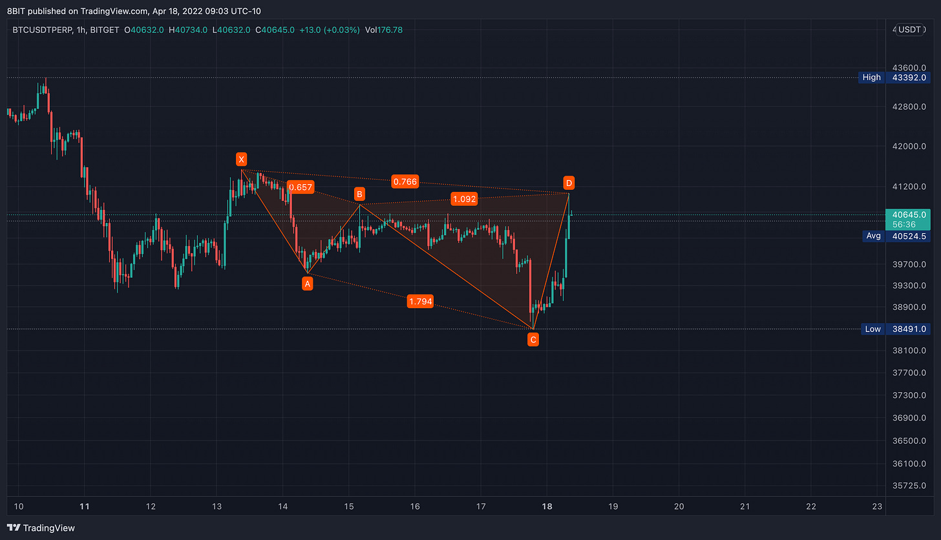Click the 37700.0 price axis label
941x540 pixels.
pos(909,373)
